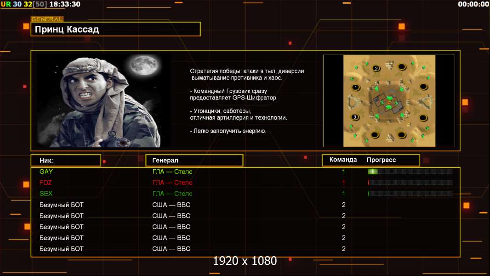
Task: Click start position 1 on the minimap
Action: tap(355, 87)
